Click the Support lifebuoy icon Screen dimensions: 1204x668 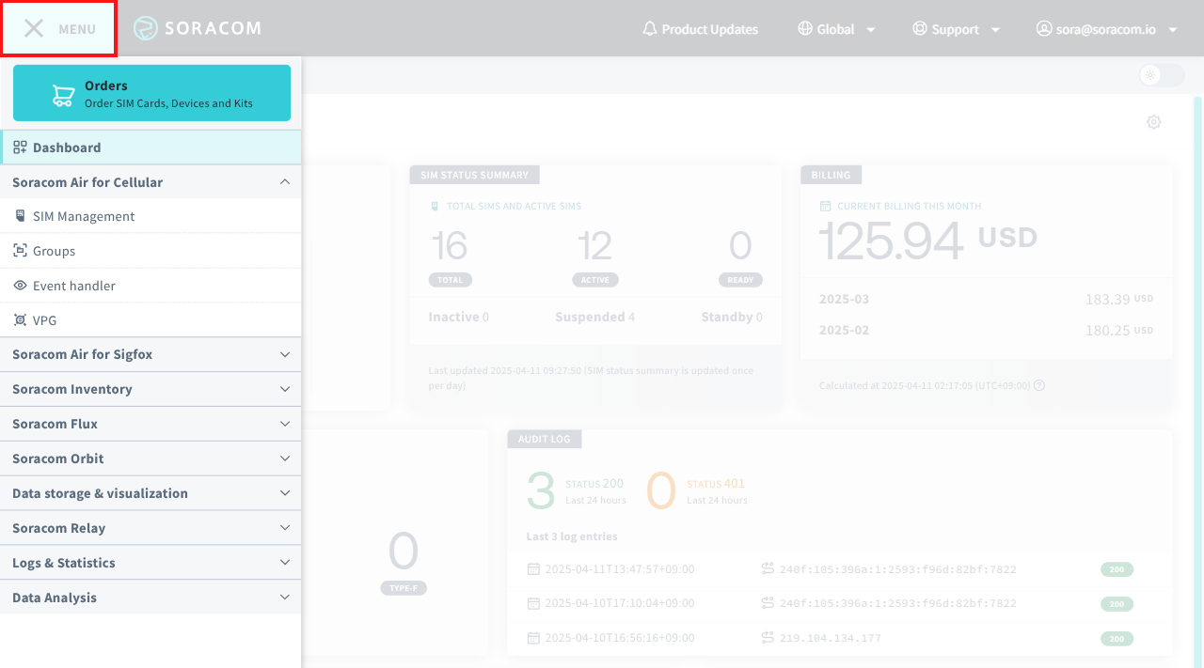coord(920,29)
